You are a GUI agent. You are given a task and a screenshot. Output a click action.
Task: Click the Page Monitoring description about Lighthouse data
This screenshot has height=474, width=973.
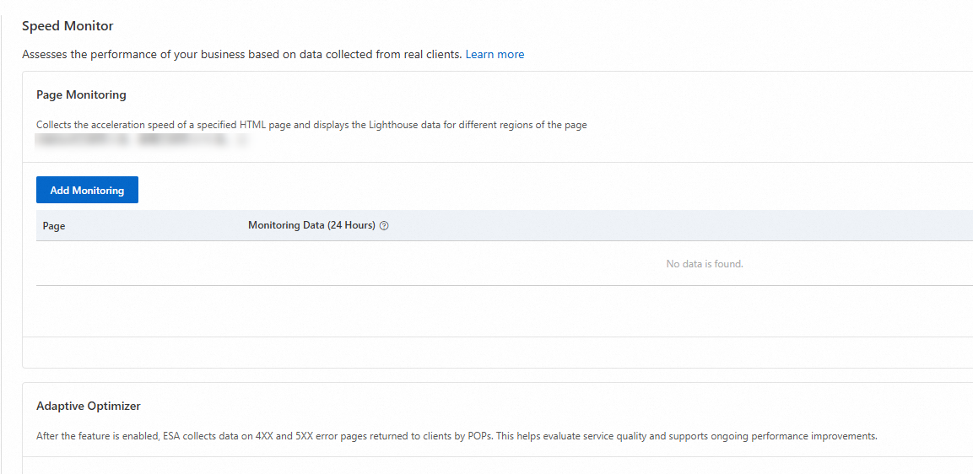311,125
